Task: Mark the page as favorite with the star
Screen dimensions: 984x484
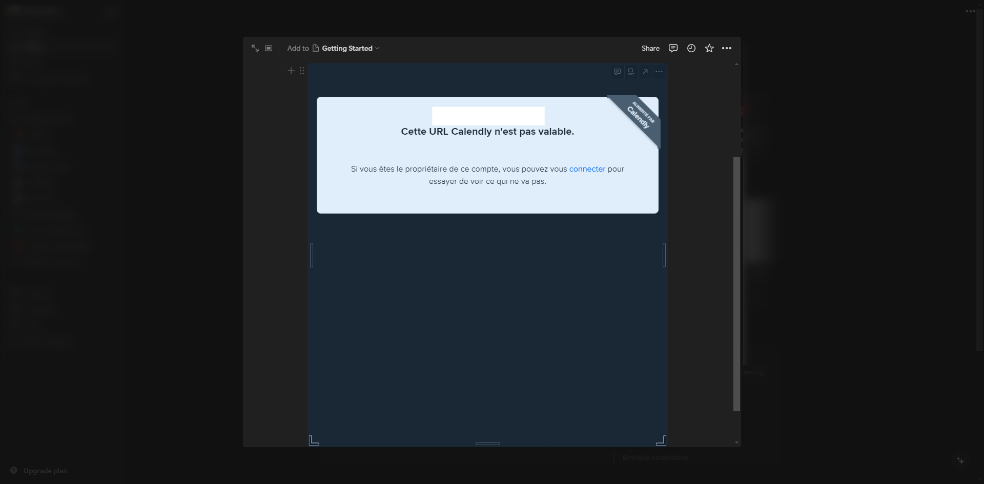Action: click(x=709, y=48)
